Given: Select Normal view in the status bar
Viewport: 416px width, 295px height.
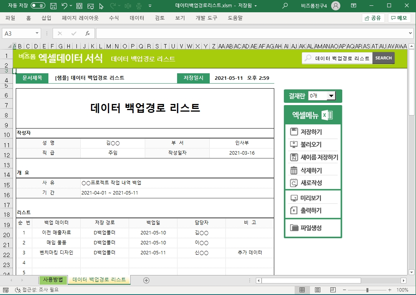Looking at the screenshot, I should 302,290.
